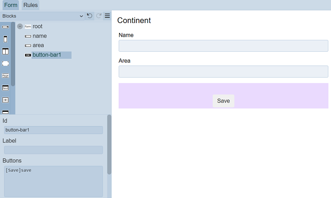Select the Panel block icon in palette

click(6, 87)
